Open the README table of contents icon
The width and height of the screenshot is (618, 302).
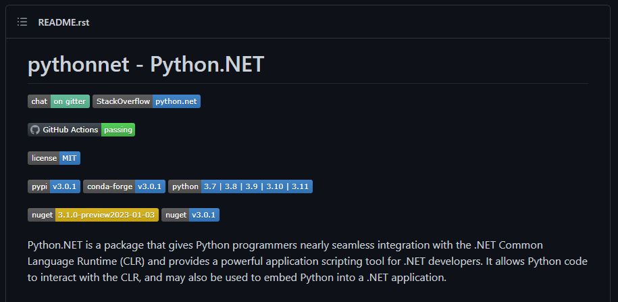(x=22, y=22)
